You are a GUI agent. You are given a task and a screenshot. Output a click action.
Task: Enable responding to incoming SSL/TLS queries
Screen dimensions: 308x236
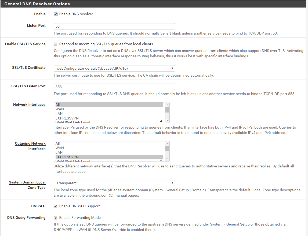(x=56, y=44)
